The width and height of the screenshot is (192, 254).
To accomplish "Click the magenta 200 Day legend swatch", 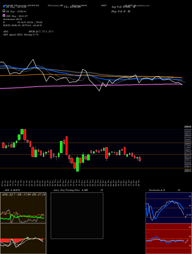I will [x=4, y=15].
